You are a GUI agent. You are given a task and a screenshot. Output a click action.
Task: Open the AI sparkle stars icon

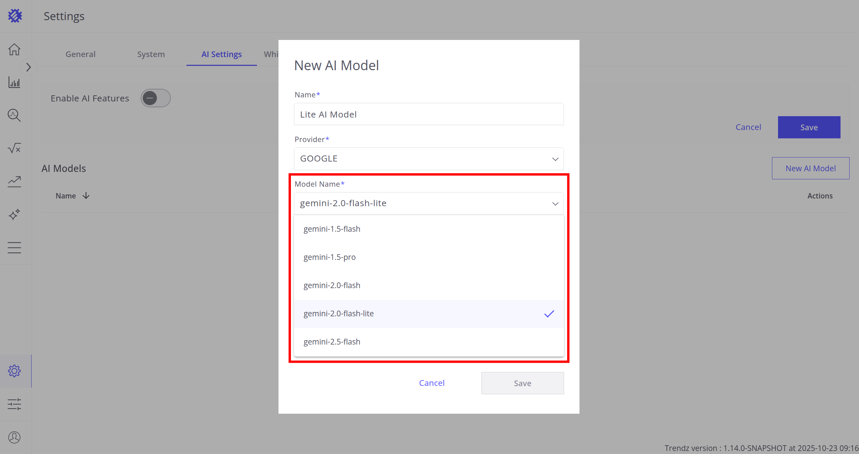[x=14, y=214]
